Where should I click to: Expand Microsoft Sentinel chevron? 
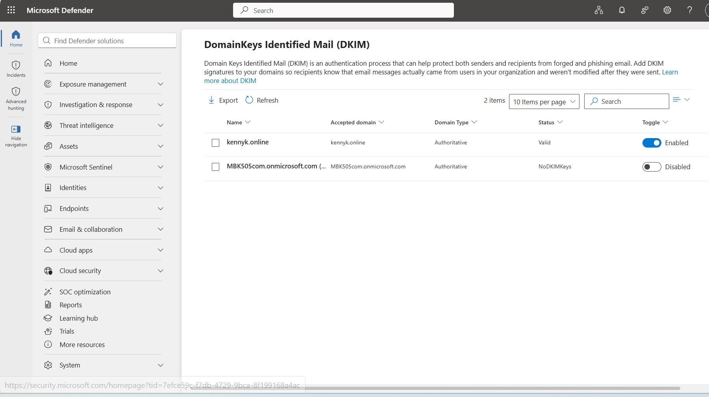coord(160,167)
